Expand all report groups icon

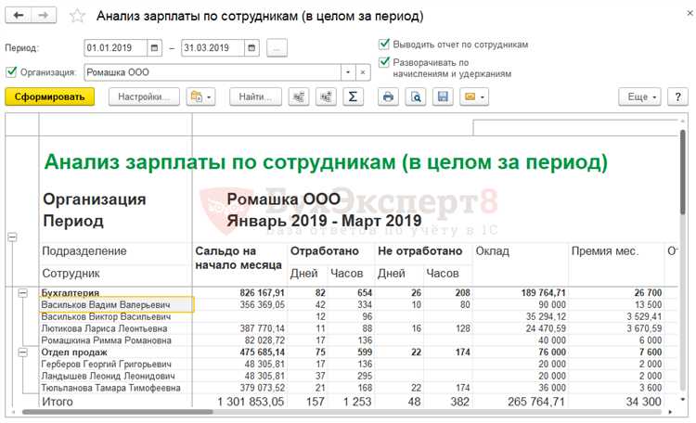click(326, 96)
